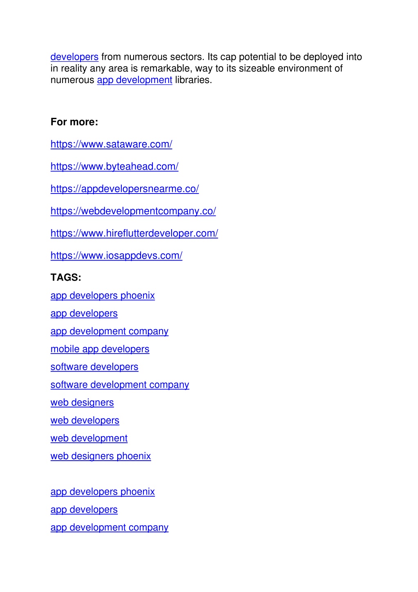The image size is (418, 592).
Task: Open the byteahead.com link
Action: (x=114, y=167)
